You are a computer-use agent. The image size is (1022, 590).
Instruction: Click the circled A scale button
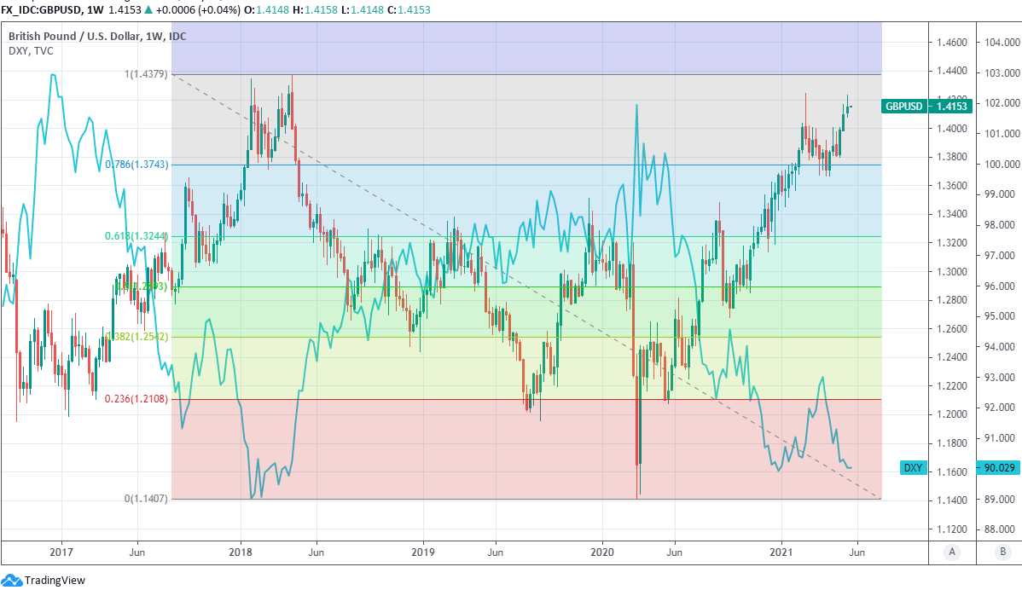click(951, 552)
